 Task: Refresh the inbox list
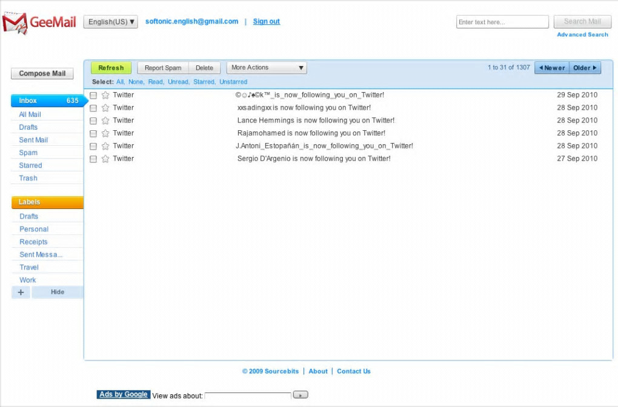tap(111, 68)
